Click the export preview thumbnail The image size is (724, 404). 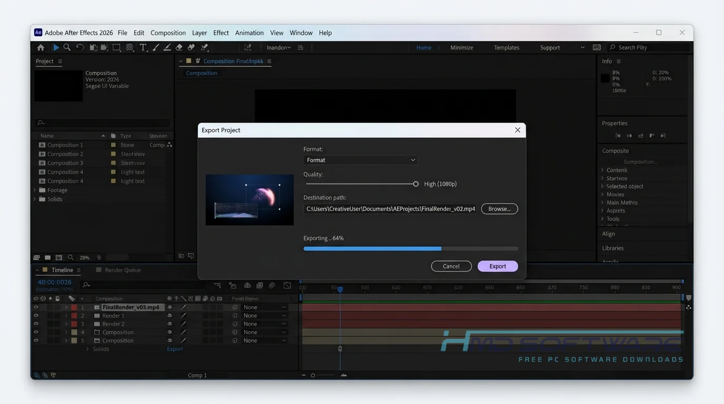tap(249, 200)
